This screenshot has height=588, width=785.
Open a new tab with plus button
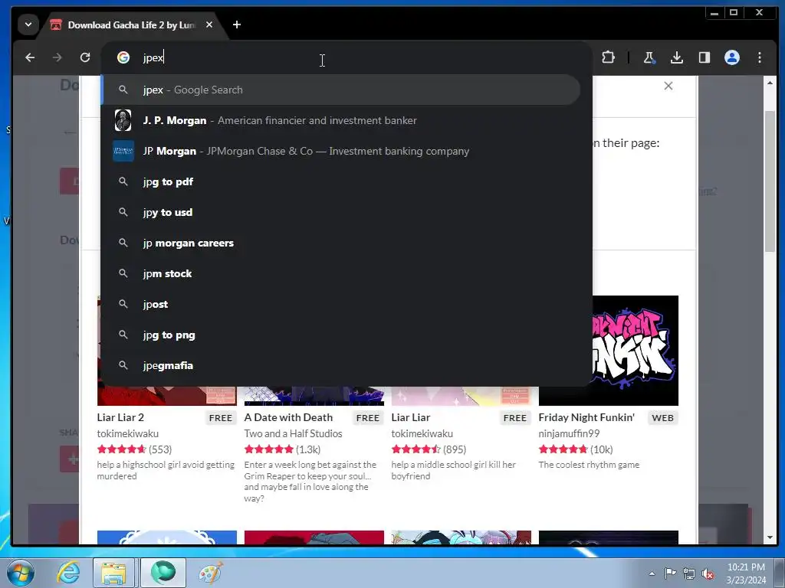tap(237, 24)
